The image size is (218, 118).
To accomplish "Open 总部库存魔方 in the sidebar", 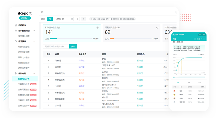I will 24,68.
